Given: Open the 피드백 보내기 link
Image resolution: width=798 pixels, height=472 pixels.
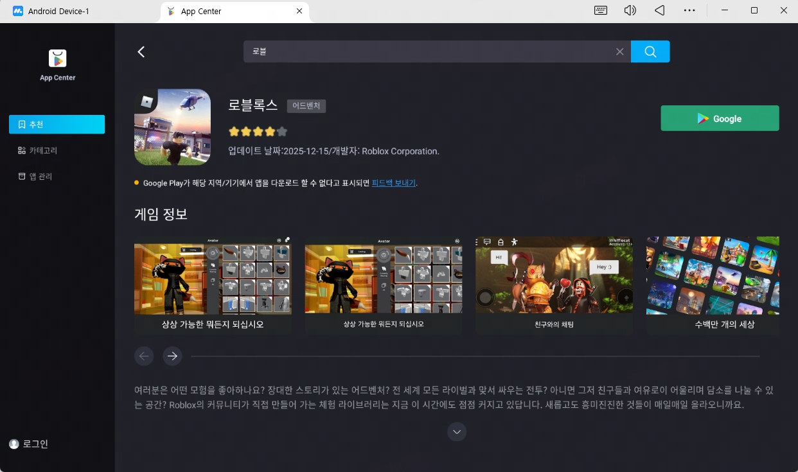Looking at the screenshot, I should (394, 183).
